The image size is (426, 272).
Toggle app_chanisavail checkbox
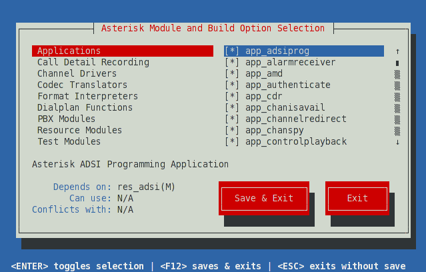232,108
